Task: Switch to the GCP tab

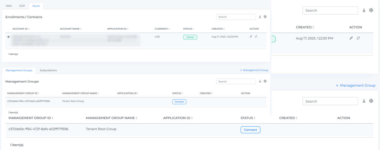Action: point(22,6)
